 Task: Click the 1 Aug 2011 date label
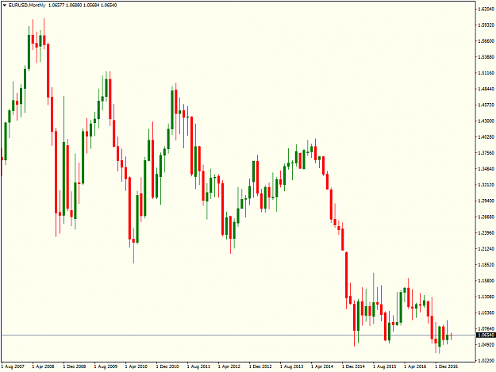(x=198, y=366)
